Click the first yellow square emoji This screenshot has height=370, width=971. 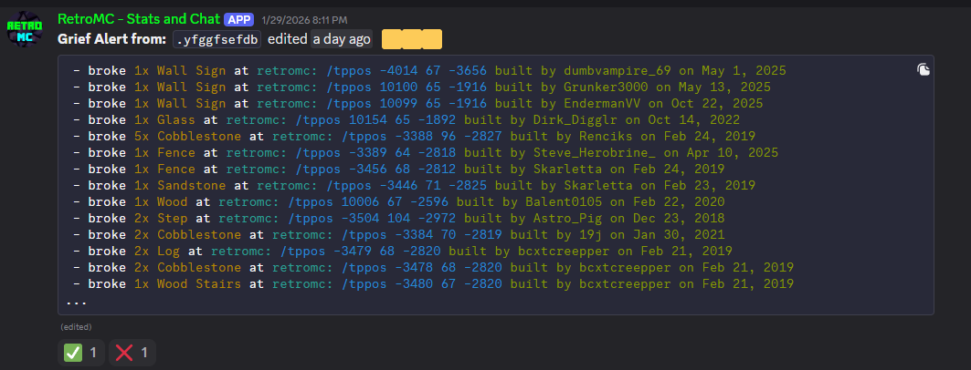coord(391,39)
